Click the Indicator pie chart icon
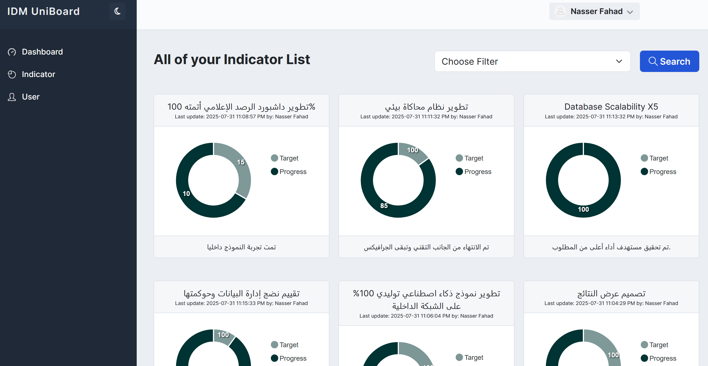This screenshot has height=366, width=708. 12,74
